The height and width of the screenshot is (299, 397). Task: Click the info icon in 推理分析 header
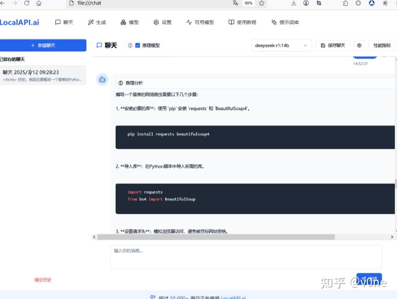click(x=120, y=83)
